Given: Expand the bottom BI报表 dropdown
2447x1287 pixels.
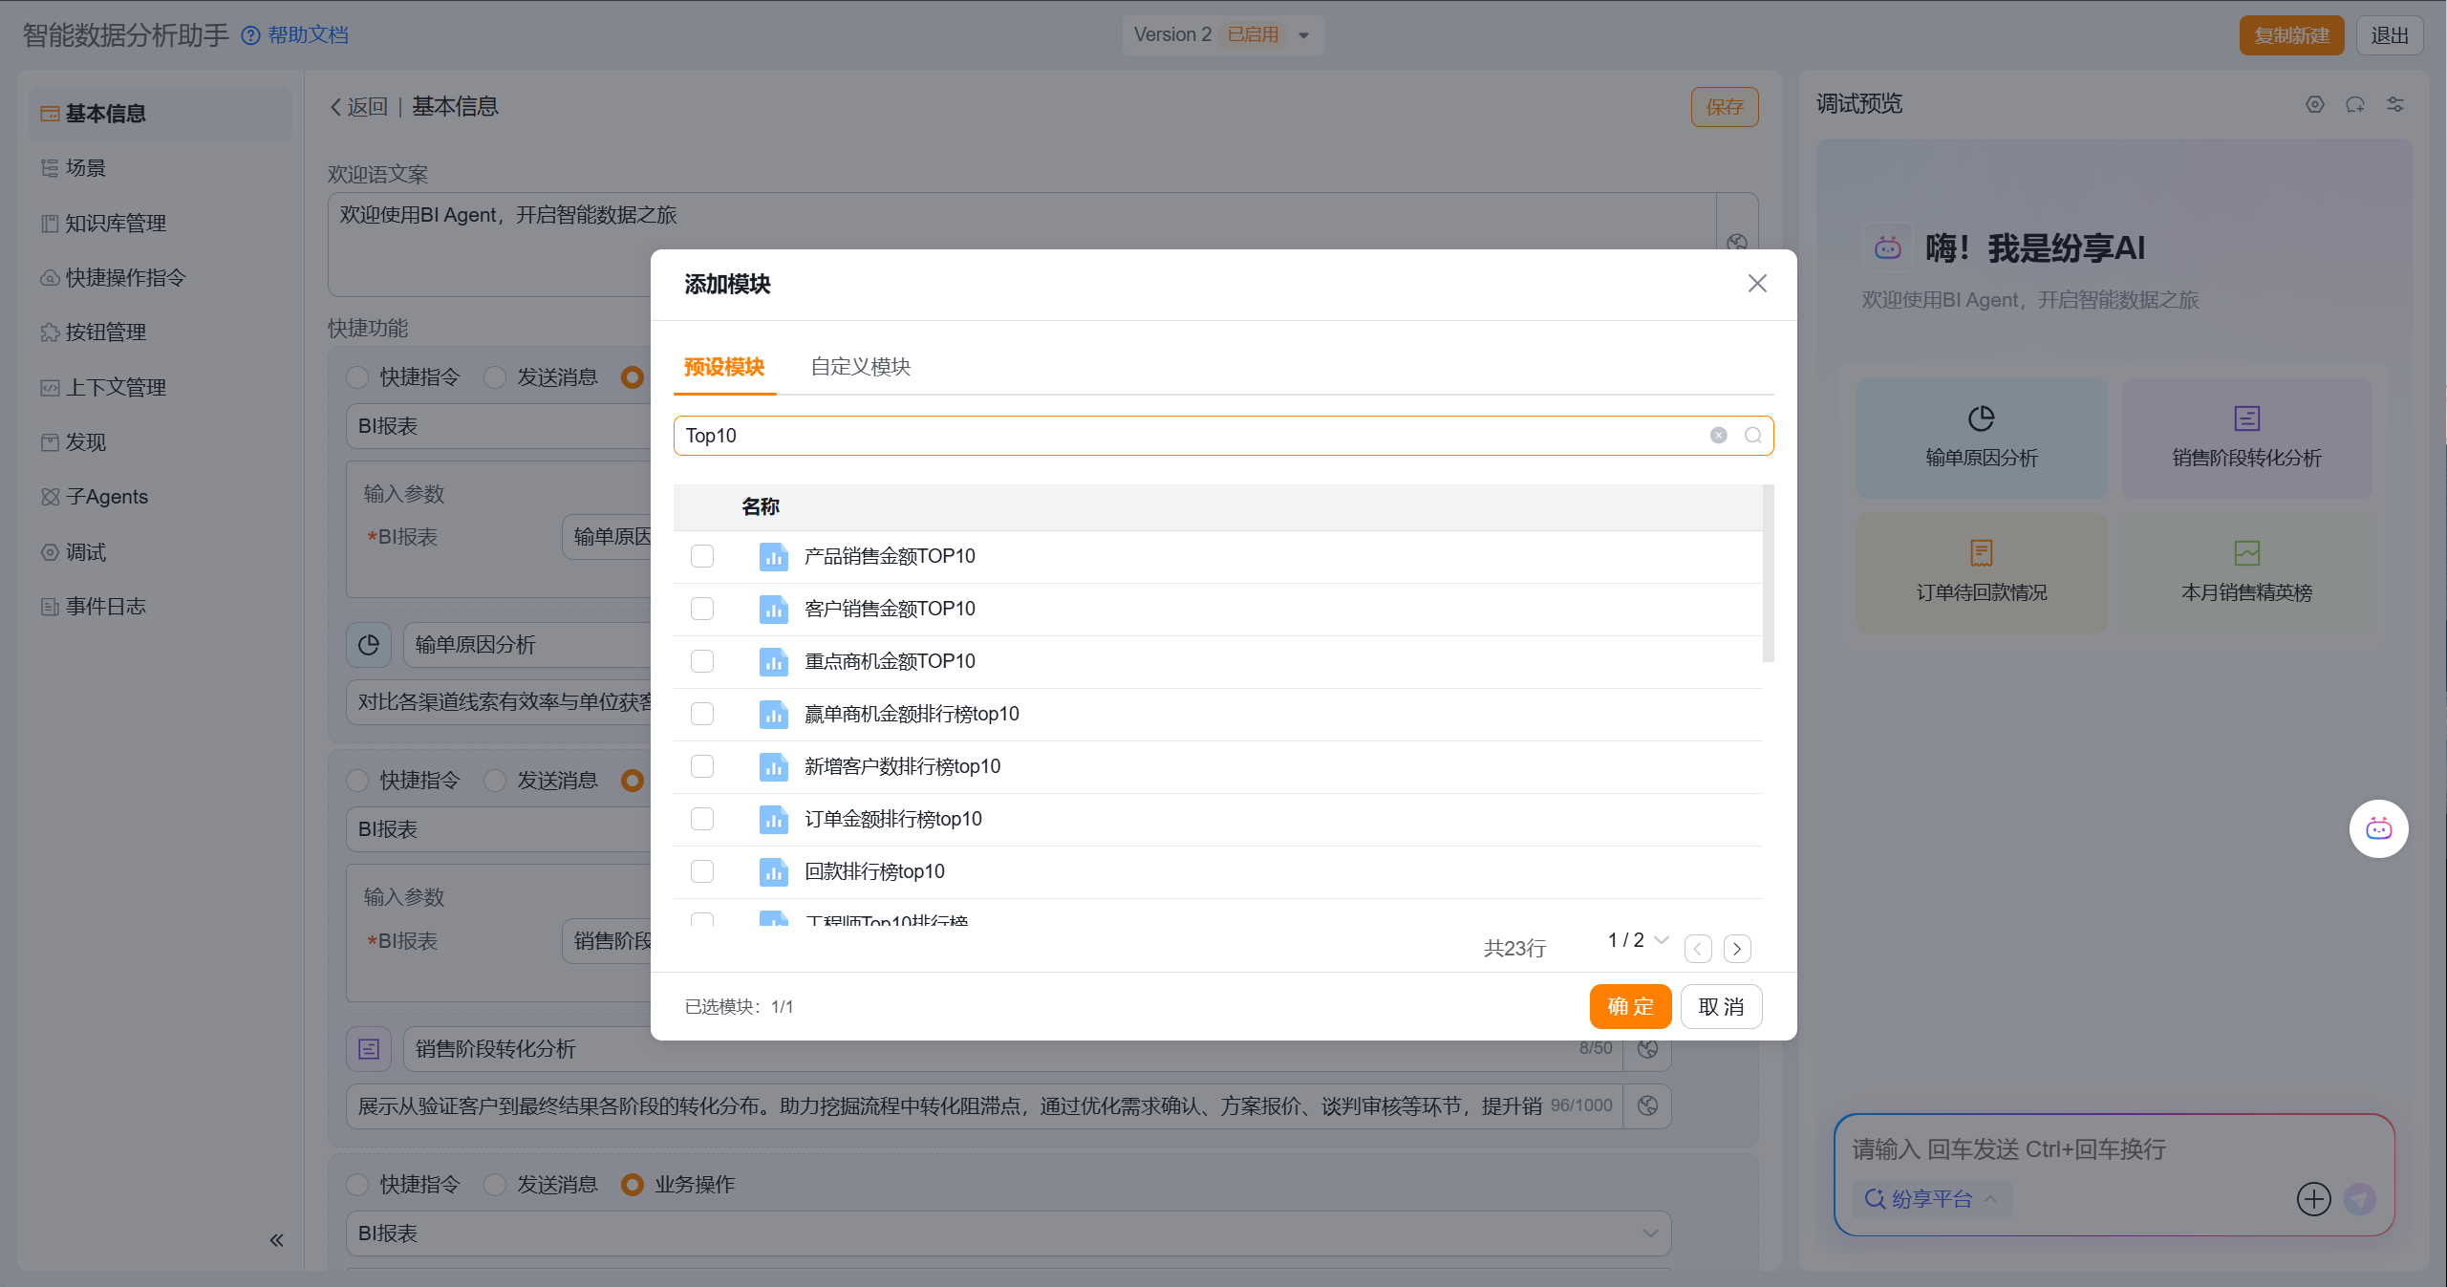Looking at the screenshot, I should pyautogui.click(x=1007, y=1233).
